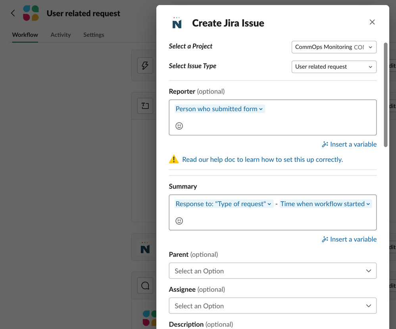
Task: Open emoji picker in Reporter field
Action: [179, 126]
